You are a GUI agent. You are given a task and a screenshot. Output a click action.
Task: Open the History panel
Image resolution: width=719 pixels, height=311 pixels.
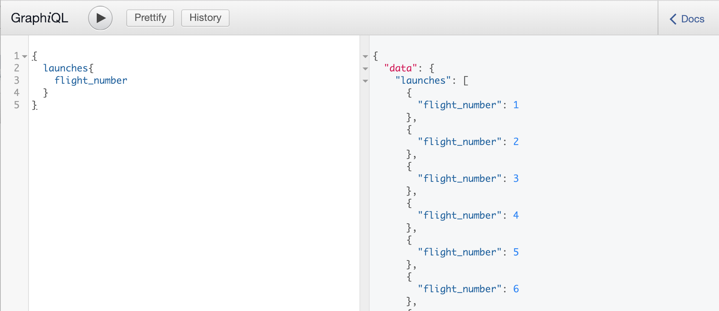coord(205,18)
